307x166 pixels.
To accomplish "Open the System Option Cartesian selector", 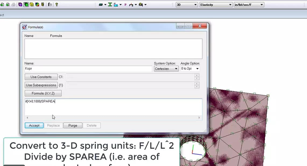I will click(x=166, y=69).
